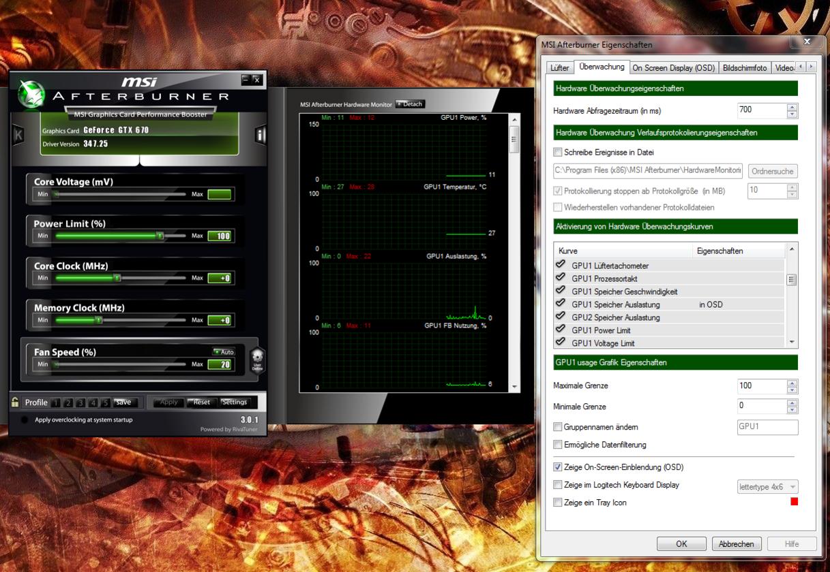The width and height of the screenshot is (830, 572).
Task: Check 'Gruppennamen ändern' option
Action: [558, 427]
